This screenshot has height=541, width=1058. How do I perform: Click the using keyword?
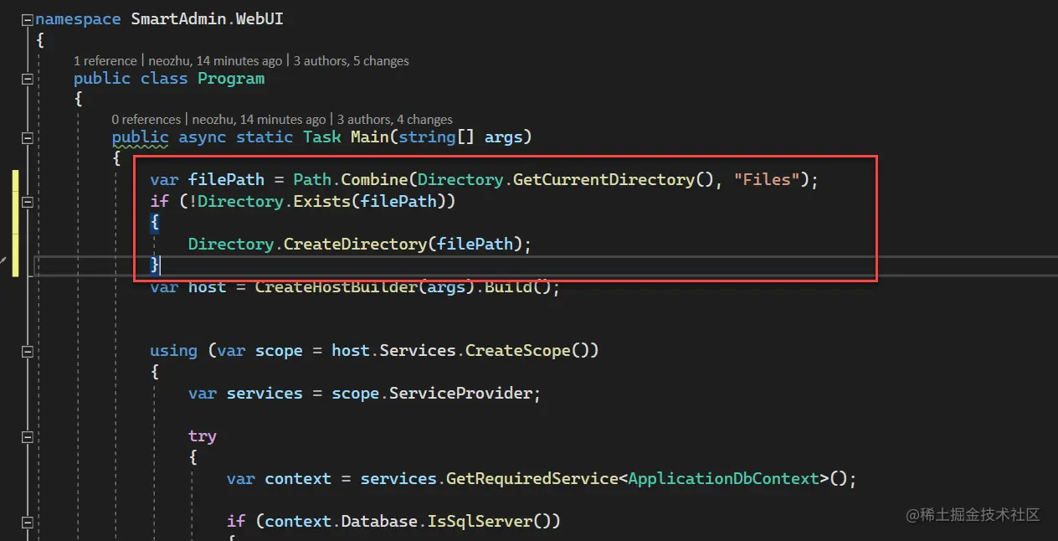173,350
